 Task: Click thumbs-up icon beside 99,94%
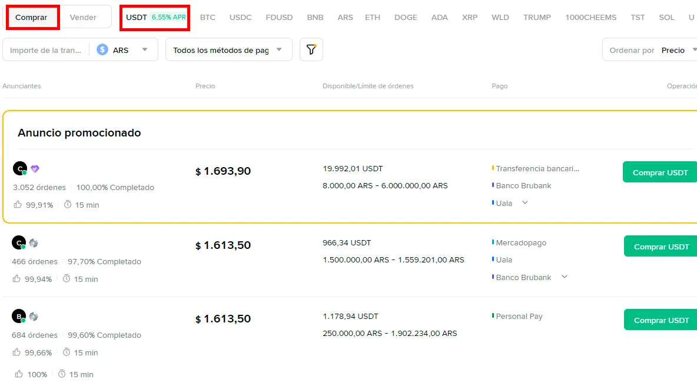tap(16, 278)
